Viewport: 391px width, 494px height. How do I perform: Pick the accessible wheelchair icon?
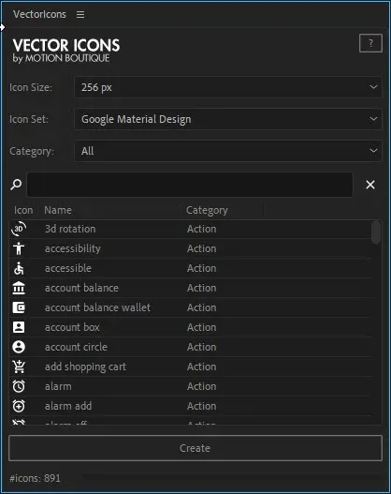coord(19,268)
